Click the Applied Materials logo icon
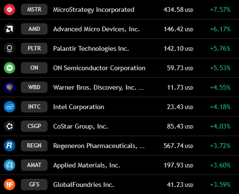Image resolution: width=239 pixels, height=194 pixels. (10, 165)
